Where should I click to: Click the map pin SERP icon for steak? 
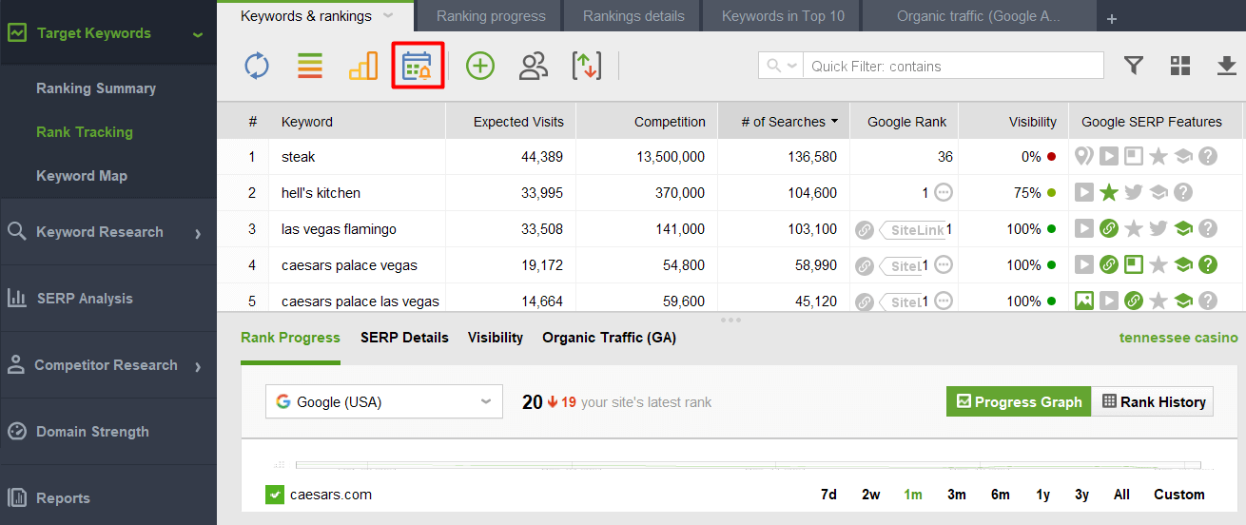tap(1083, 157)
